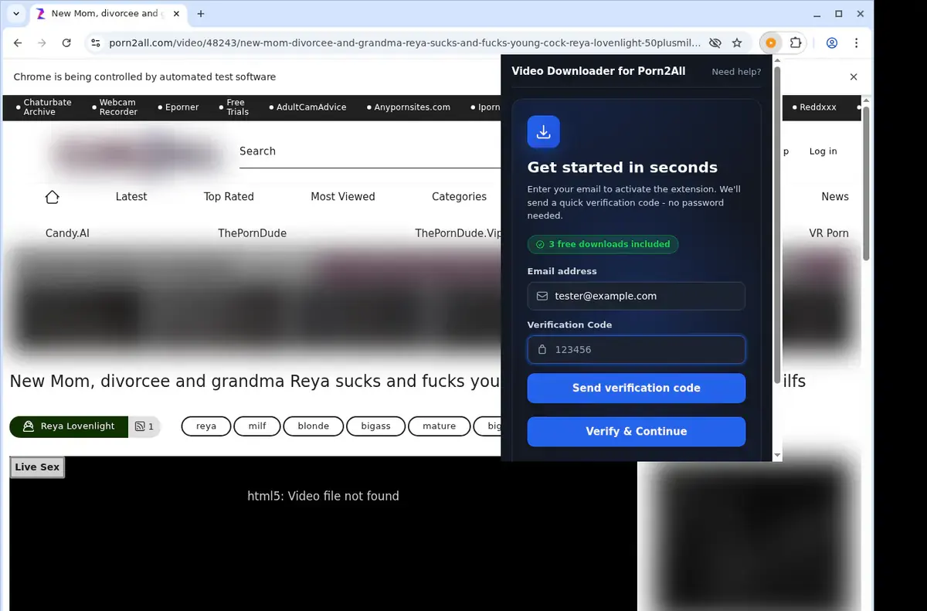Click the orange video downloader extension icon
Viewport: 927px width, 611px height.
click(770, 43)
